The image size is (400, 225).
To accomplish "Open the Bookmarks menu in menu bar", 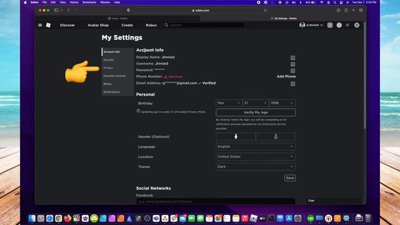I will pyautogui.click(x=89, y=2).
